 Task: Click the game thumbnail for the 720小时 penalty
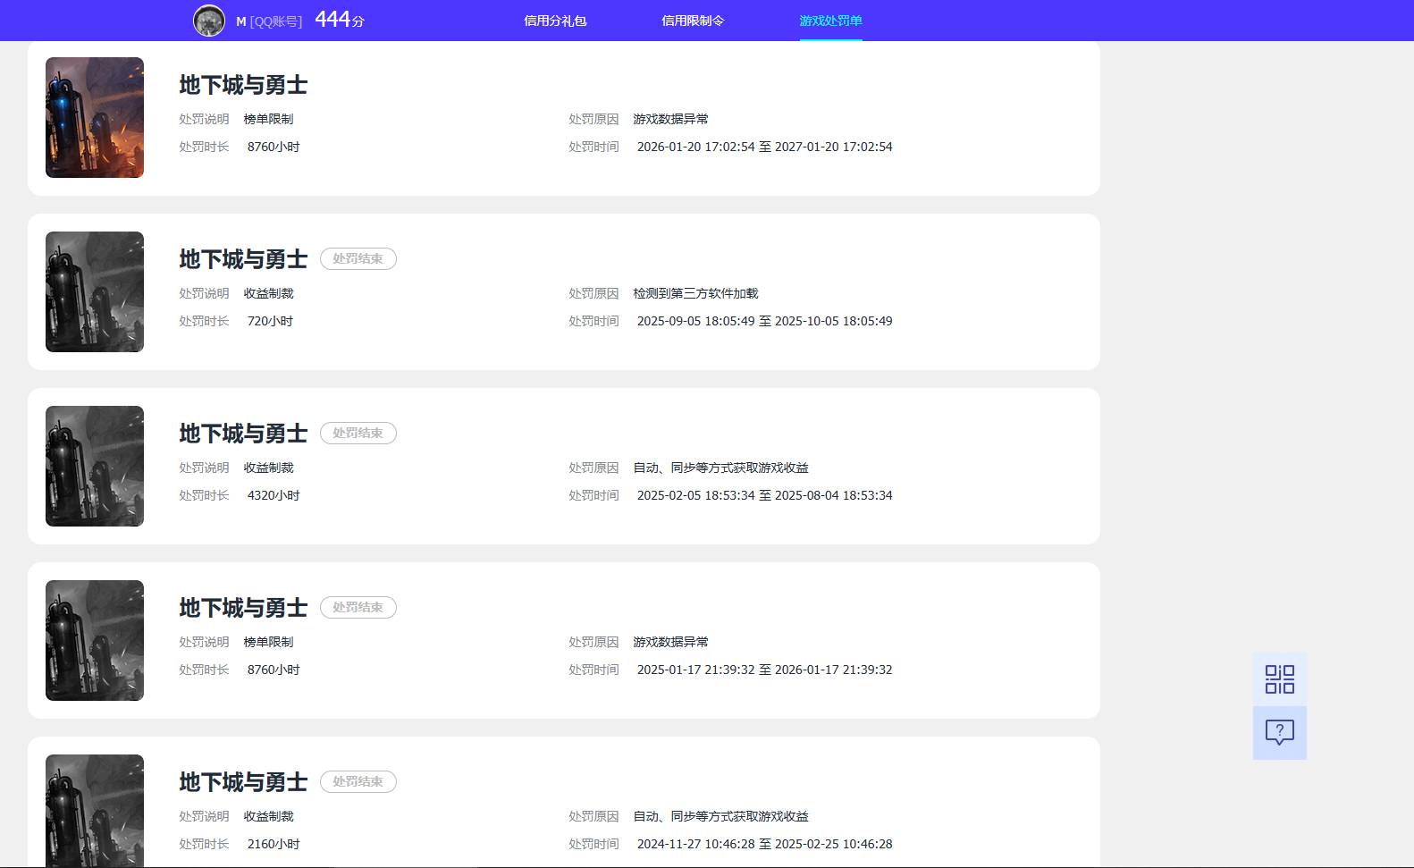tap(95, 291)
